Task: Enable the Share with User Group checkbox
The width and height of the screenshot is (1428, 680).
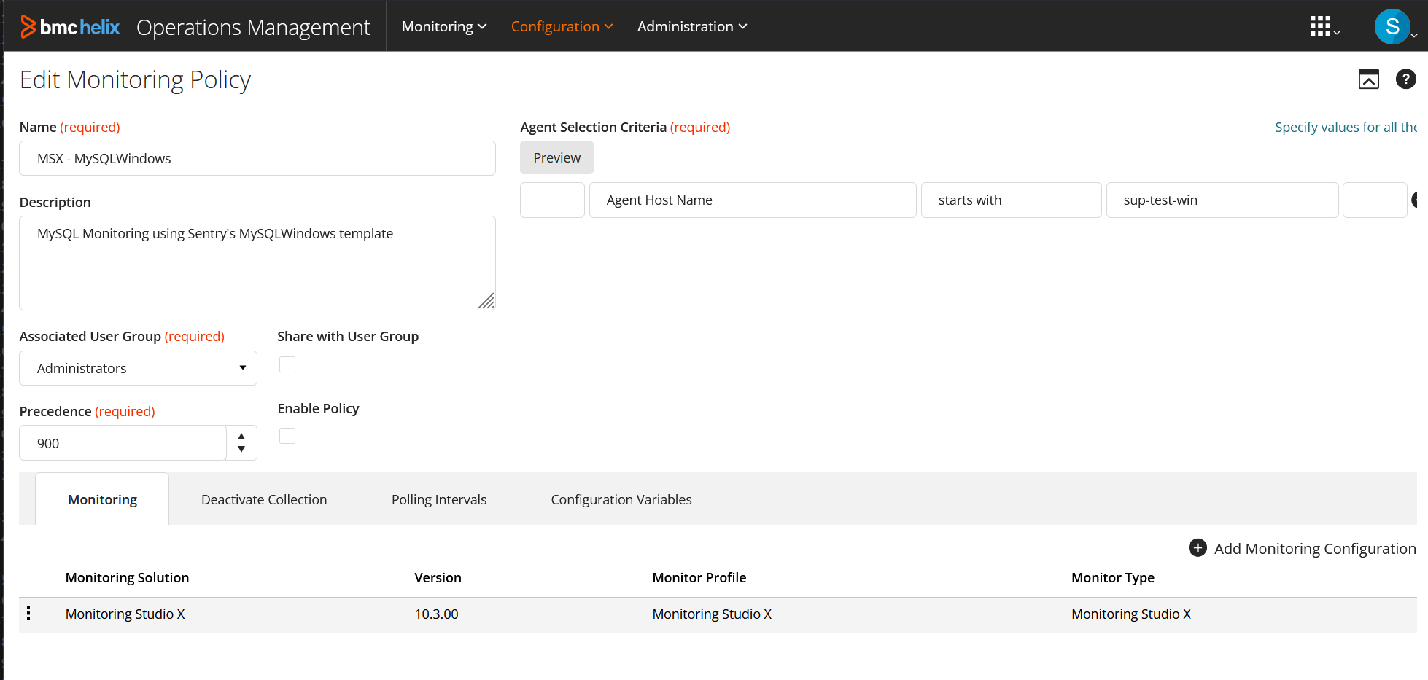Action: 287,364
